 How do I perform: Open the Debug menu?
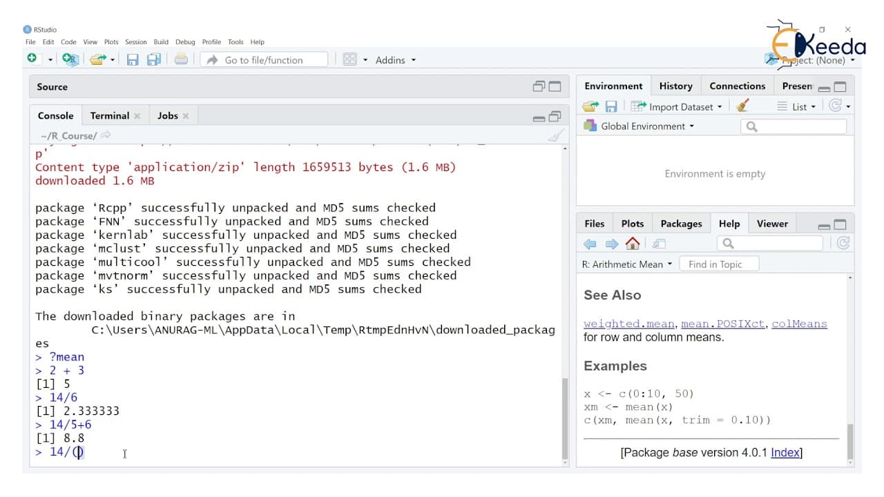185,42
